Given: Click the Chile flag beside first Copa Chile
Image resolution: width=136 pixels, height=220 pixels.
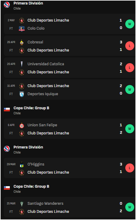Looking at the screenshot, I should [7, 110].
